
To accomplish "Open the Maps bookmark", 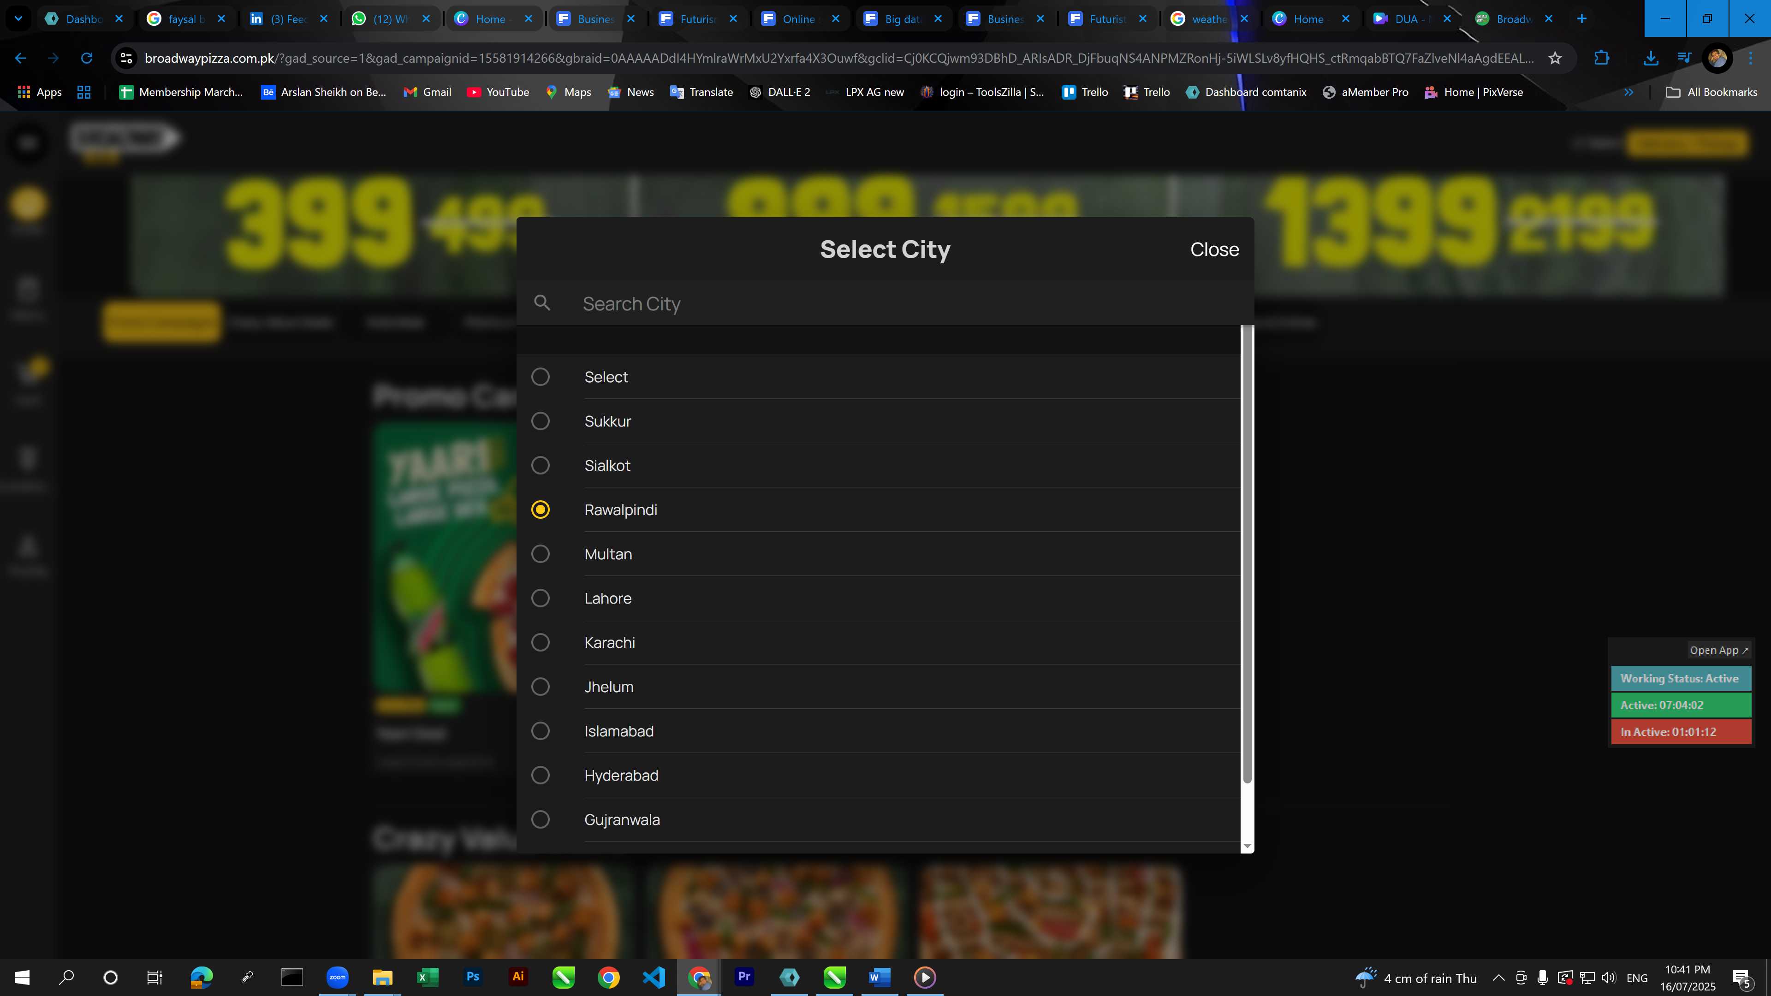I will [x=569, y=92].
